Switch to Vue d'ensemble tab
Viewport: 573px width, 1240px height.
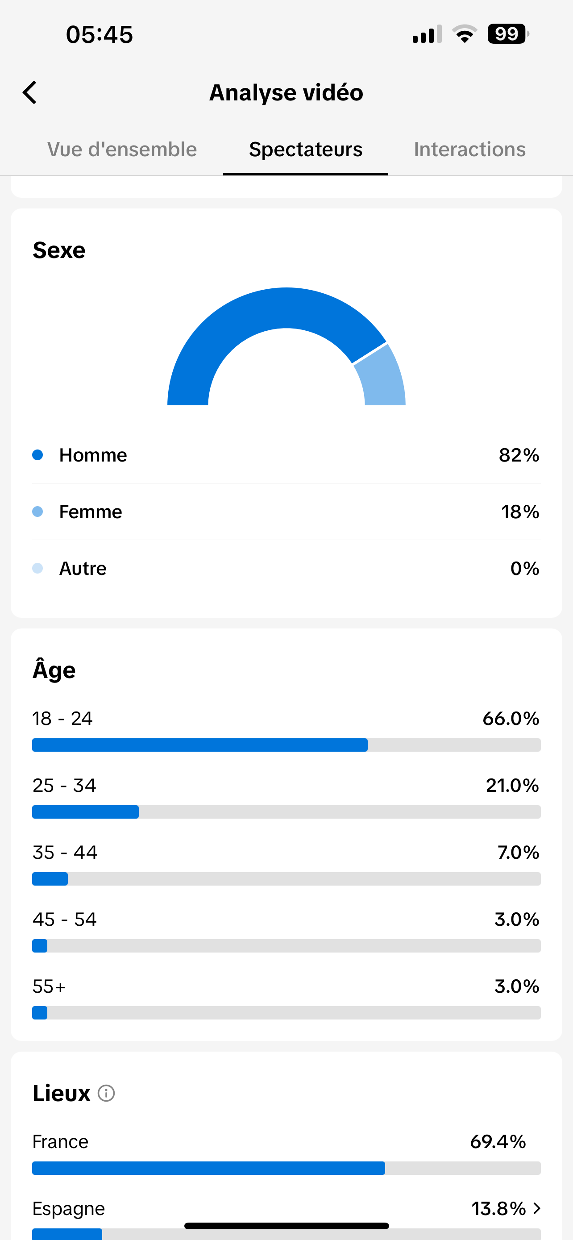(122, 149)
